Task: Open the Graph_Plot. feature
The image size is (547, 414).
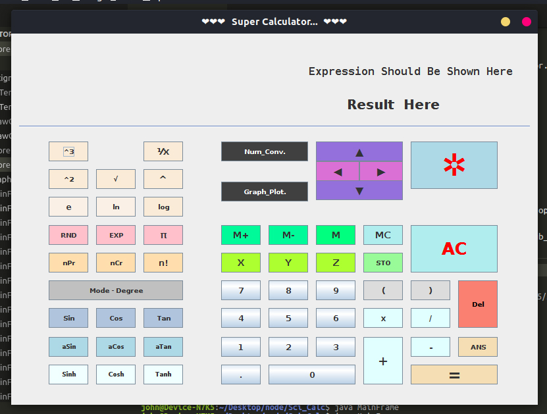Action: (x=264, y=191)
